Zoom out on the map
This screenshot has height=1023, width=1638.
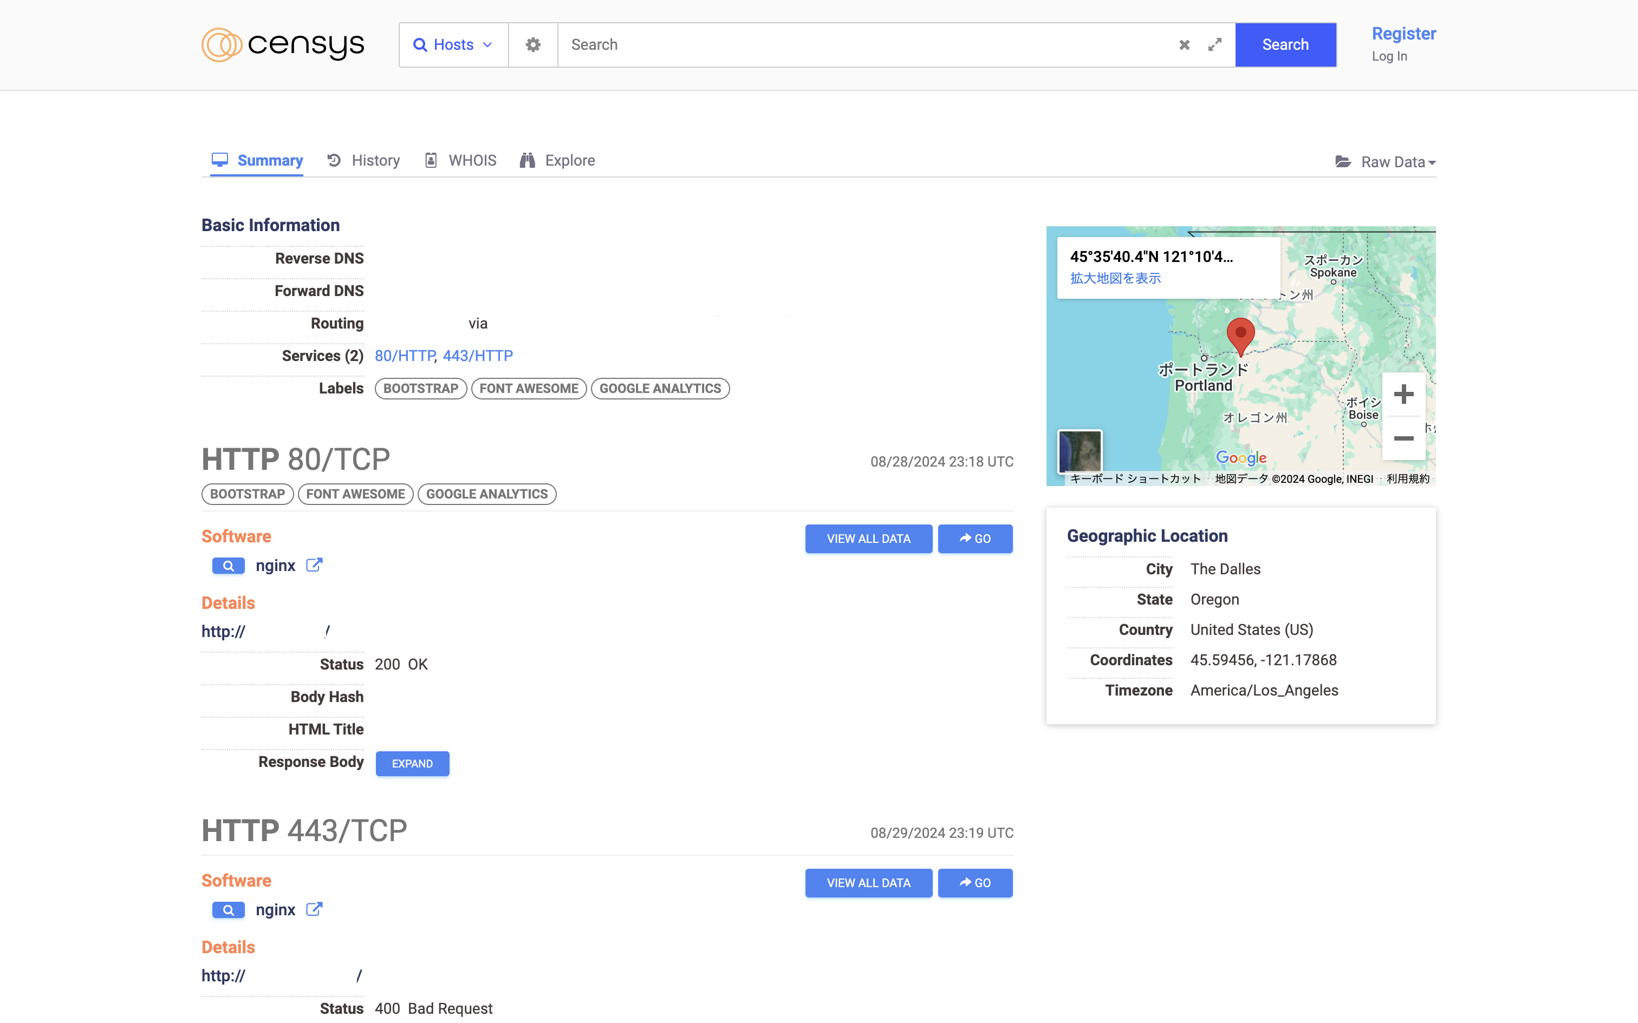click(x=1403, y=438)
